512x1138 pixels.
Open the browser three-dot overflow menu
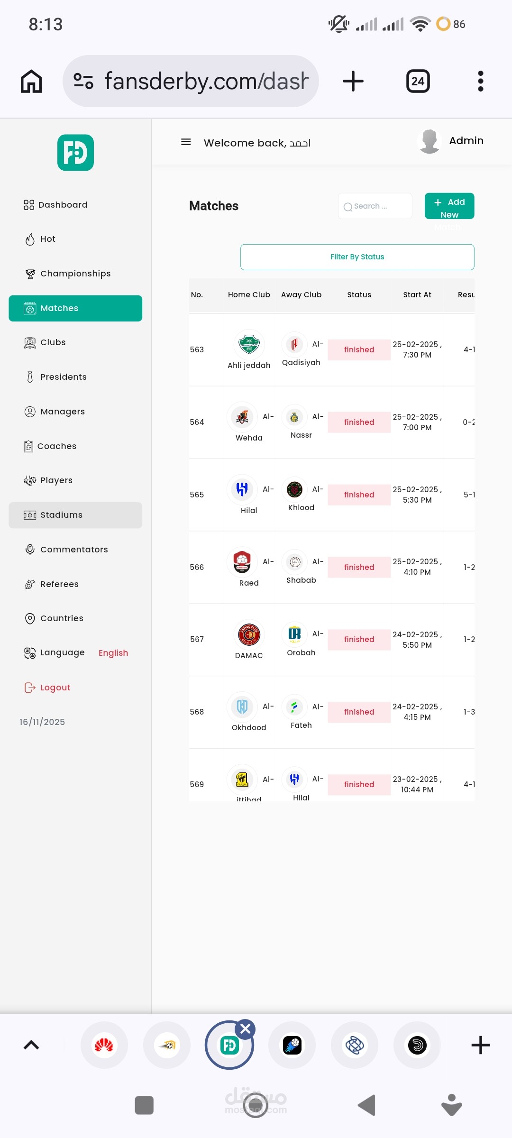click(x=480, y=81)
